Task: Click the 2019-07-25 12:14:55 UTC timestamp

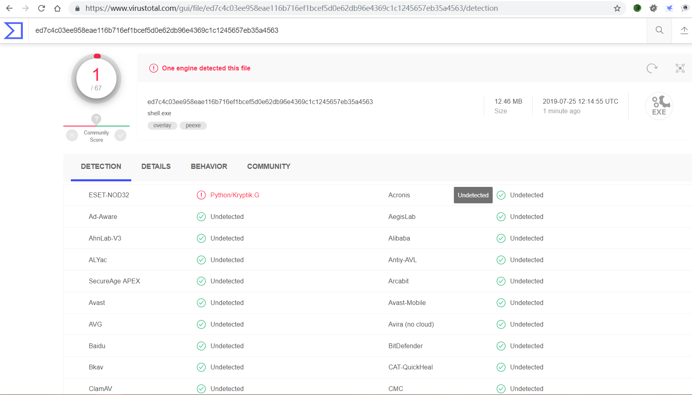Action: (x=580, y=101)
